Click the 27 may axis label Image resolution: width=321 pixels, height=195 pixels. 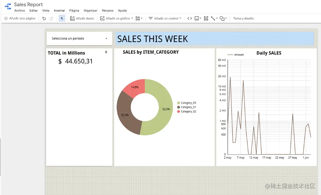click(x=292, y=158)
